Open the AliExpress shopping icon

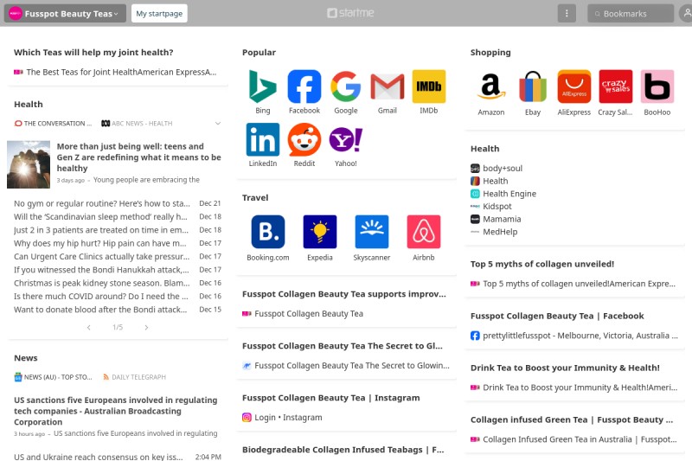(574, 86)
